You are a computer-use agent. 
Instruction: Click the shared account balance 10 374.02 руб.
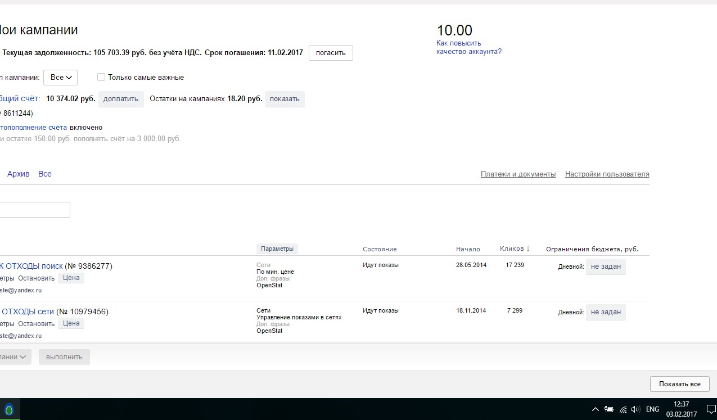pos(70,98)
